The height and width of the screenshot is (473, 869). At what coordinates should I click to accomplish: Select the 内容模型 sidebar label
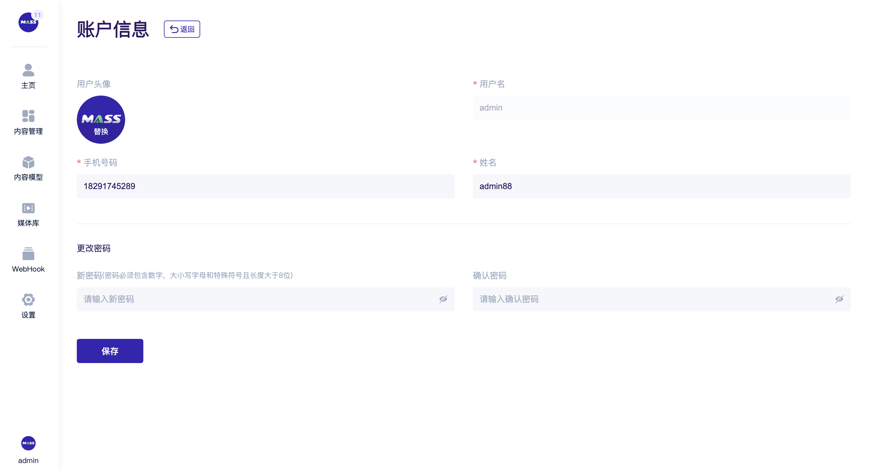tap(28, 177)
